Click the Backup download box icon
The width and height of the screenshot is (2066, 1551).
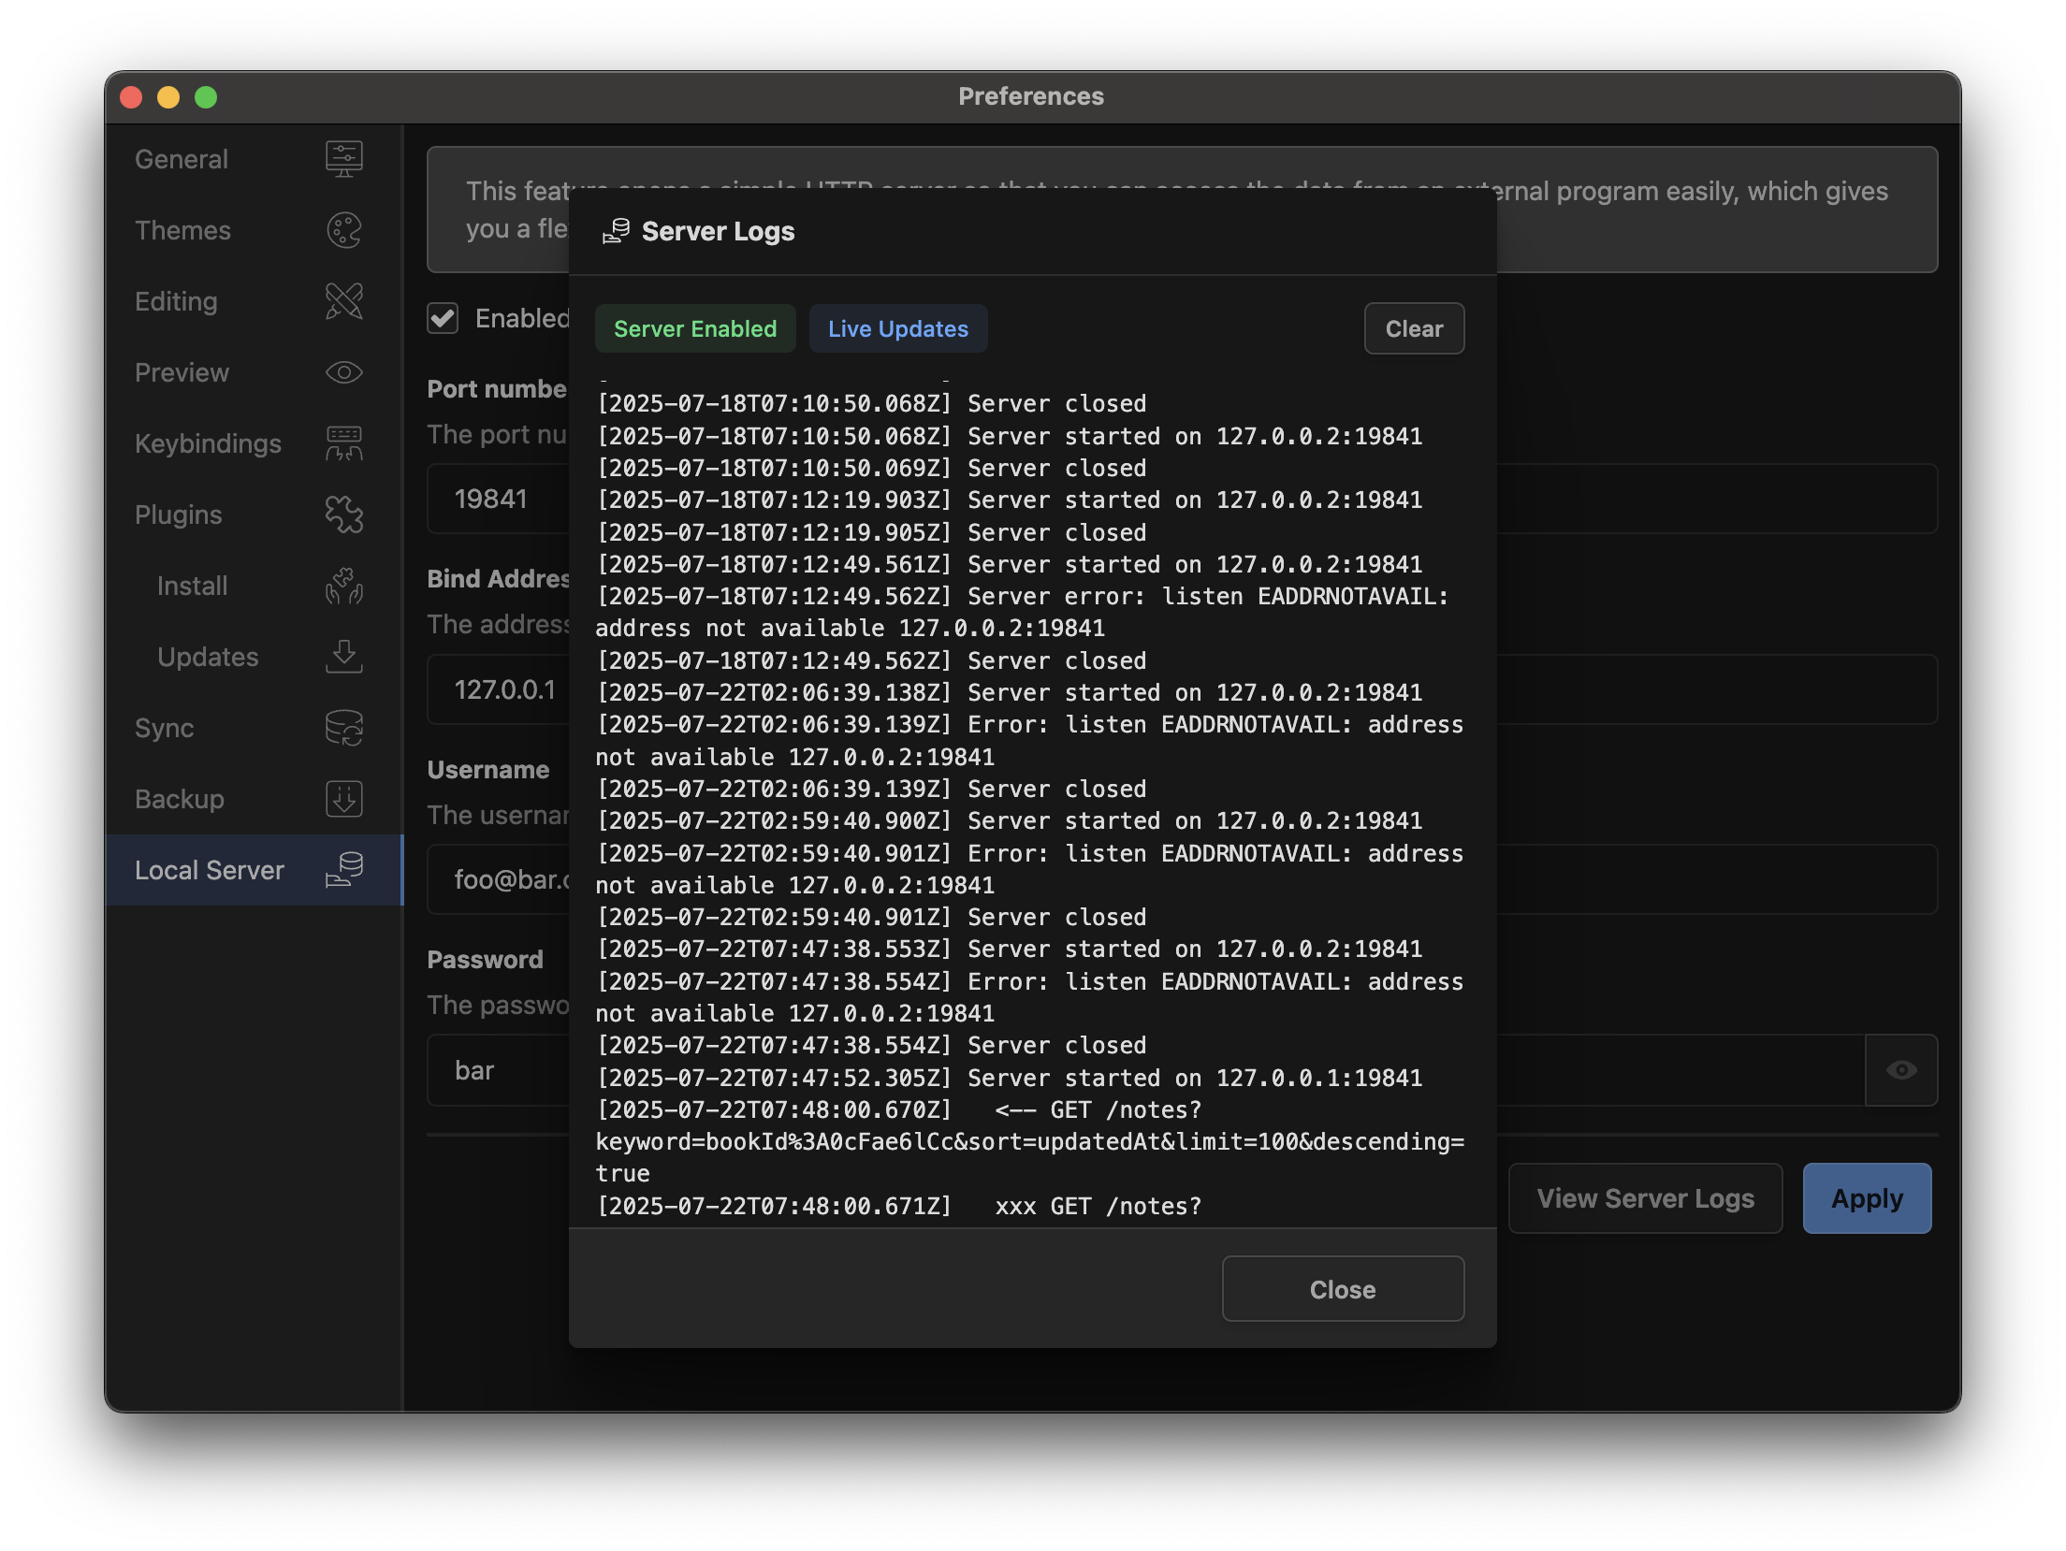click(343, 799)
